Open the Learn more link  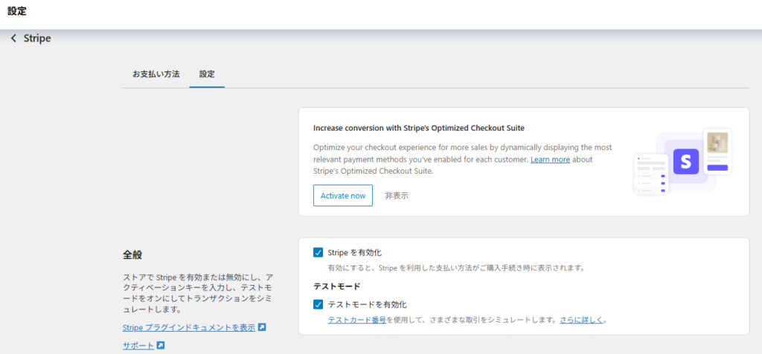point(550,160)
